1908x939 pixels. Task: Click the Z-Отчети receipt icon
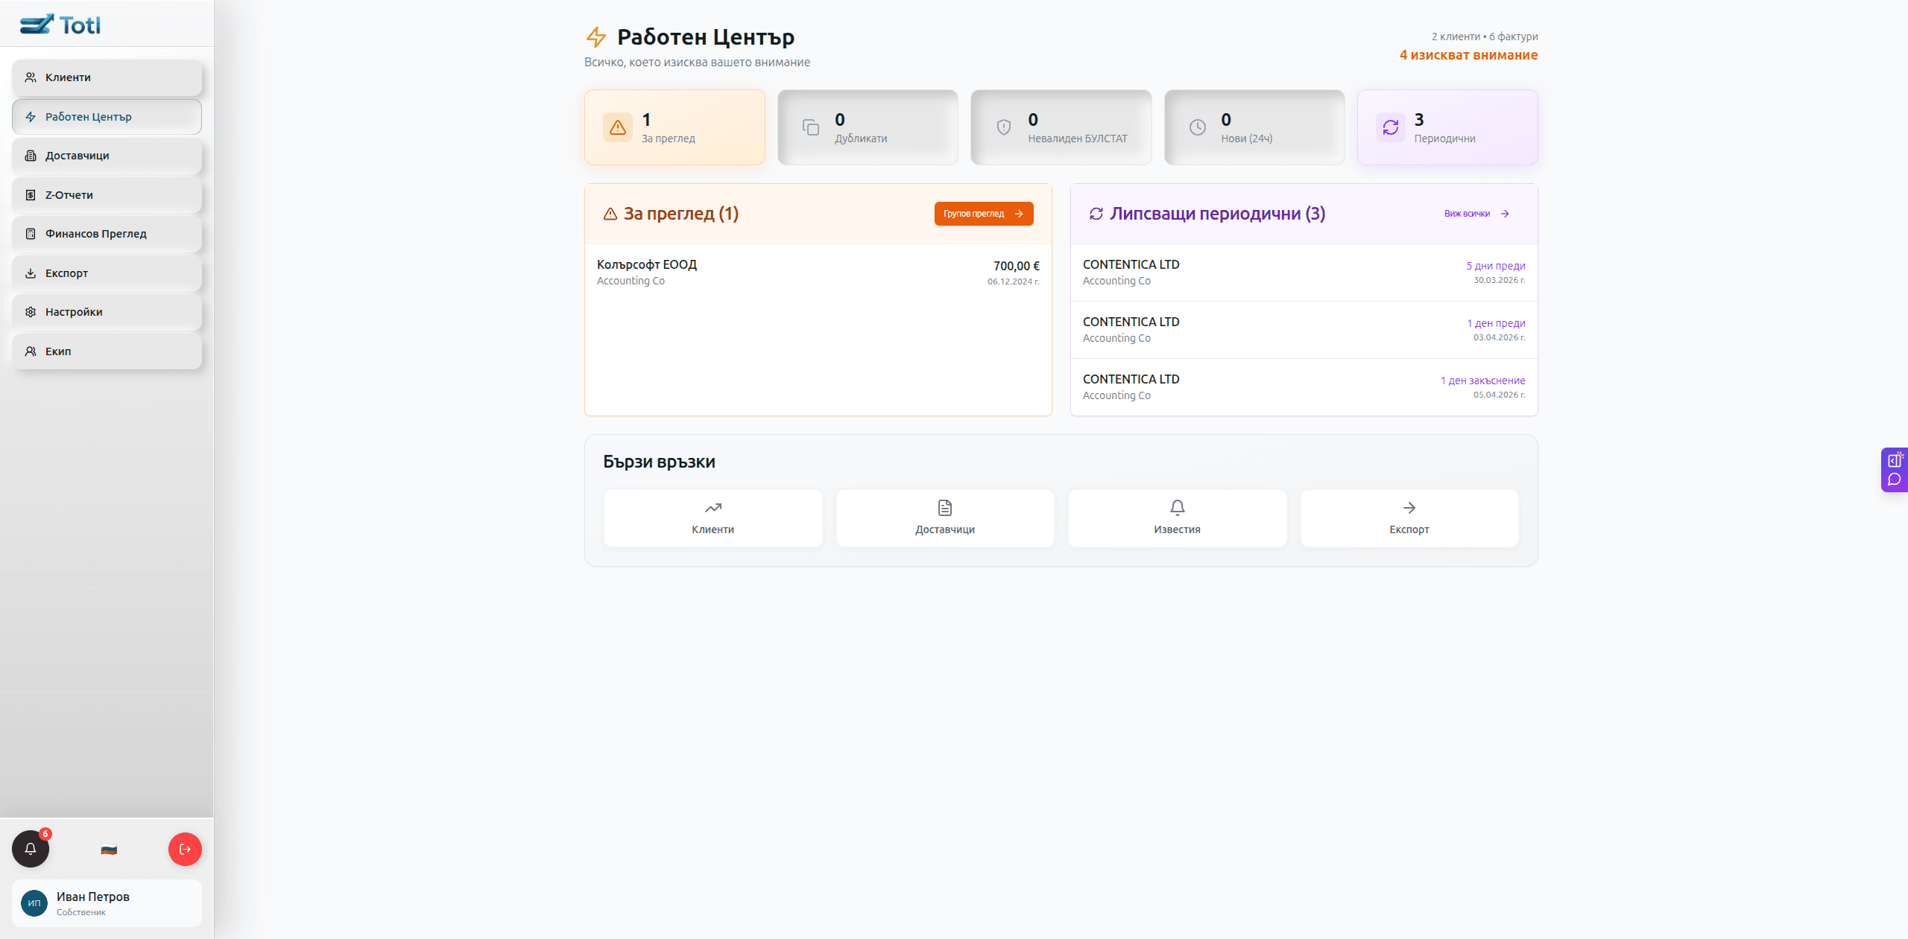tap(31, 195)
